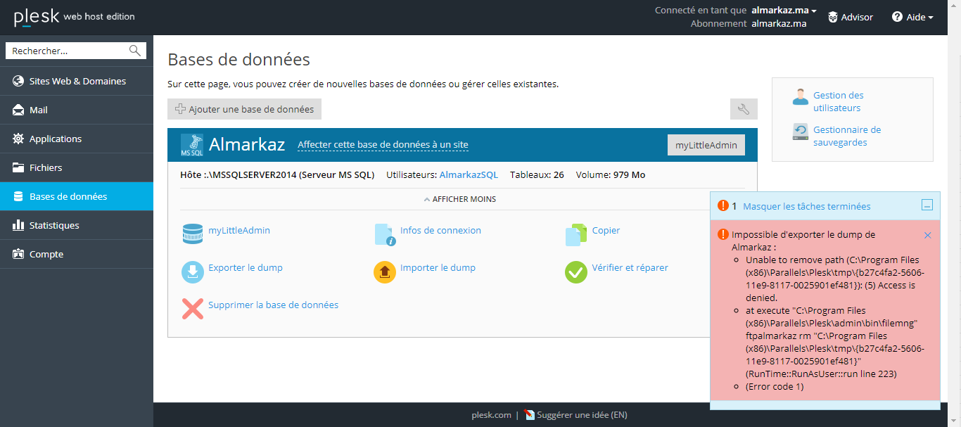Collapse details with AFFICHER MOINS
Image resolution: width=961 pixels, height=427 pixels.
460,199
